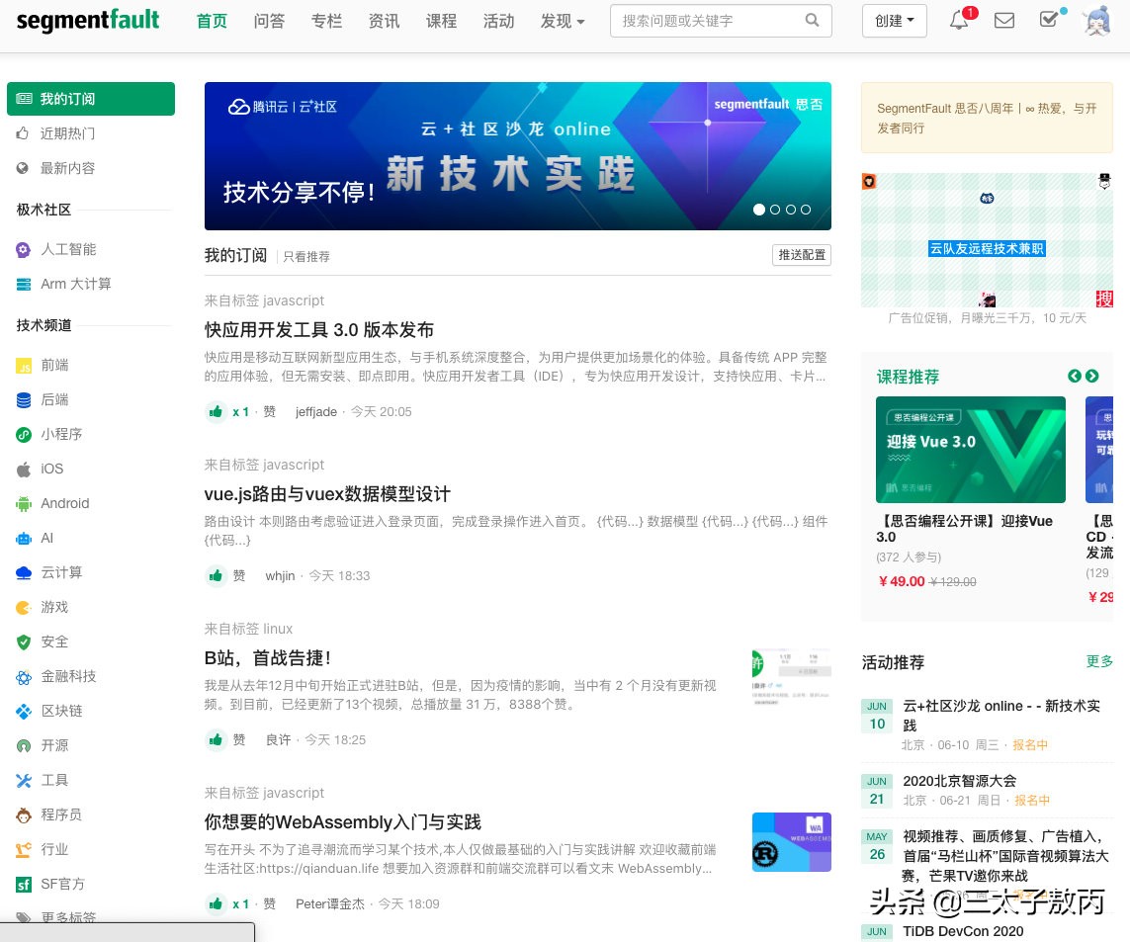Open the SF官方 channel via its icon
Viewport: 1130px width, 942px height.
24,884
